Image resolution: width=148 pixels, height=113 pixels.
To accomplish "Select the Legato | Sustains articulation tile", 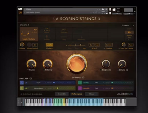I will click(29, 34).
